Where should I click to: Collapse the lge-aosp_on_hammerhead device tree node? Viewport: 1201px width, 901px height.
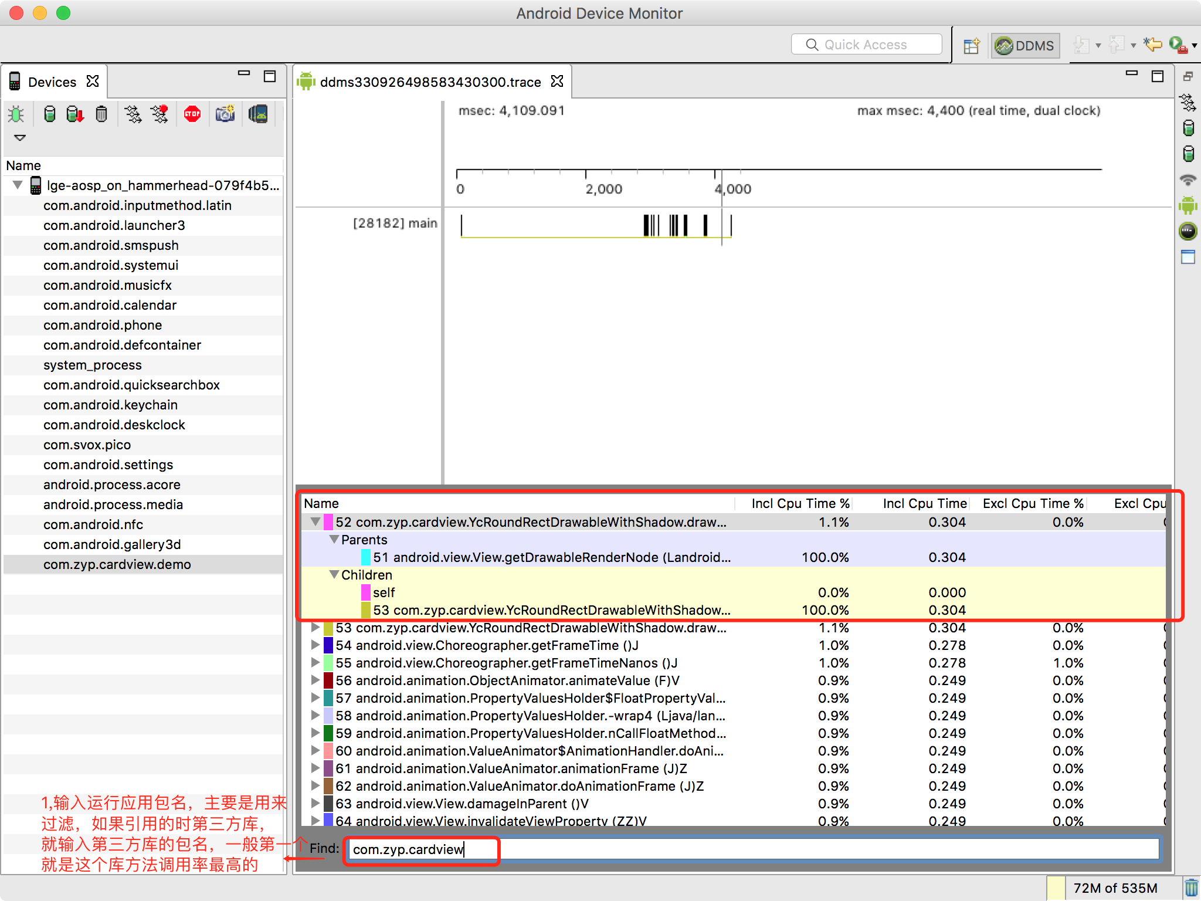click(x=18, y=185)
